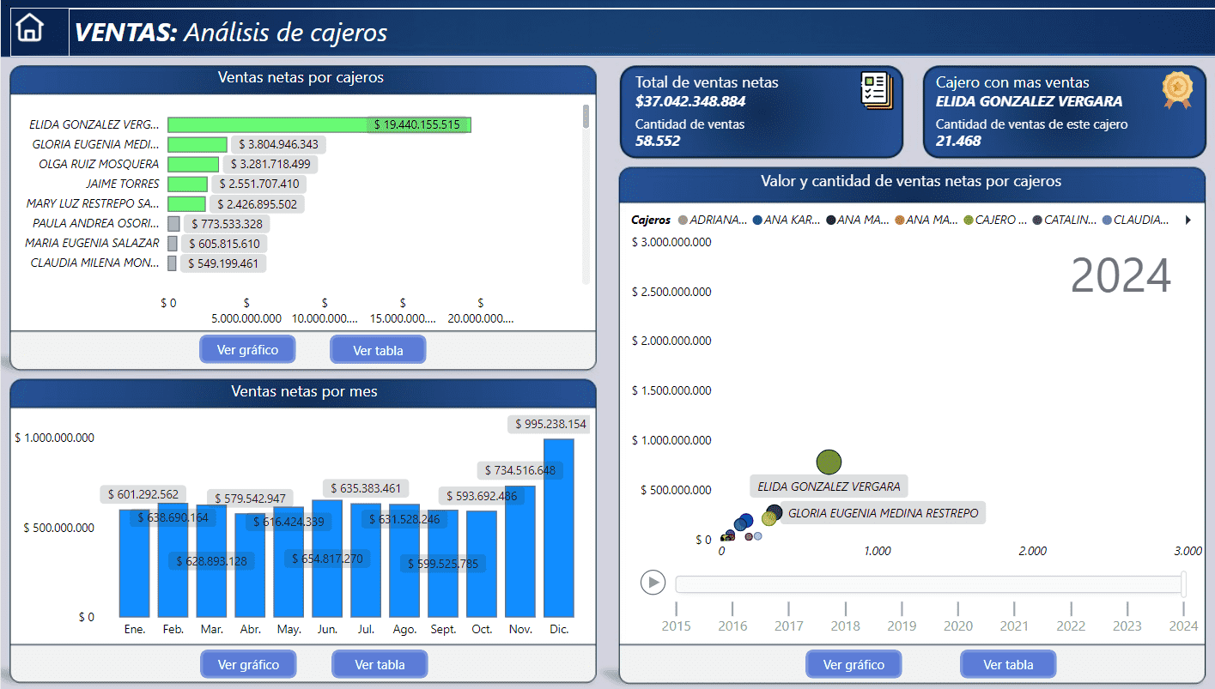Click the $ 773.533.328 data label
1215x689 pixels.
(227, 224)
